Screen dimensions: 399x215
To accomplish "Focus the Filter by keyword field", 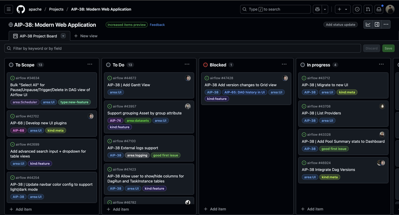I will [x=183, y=48].
